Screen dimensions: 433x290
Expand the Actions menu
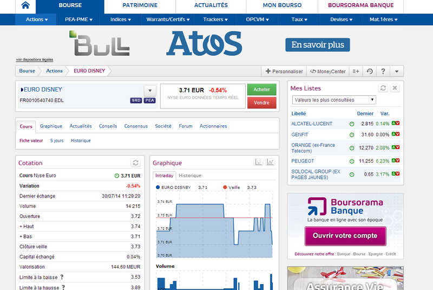[36, 20]
